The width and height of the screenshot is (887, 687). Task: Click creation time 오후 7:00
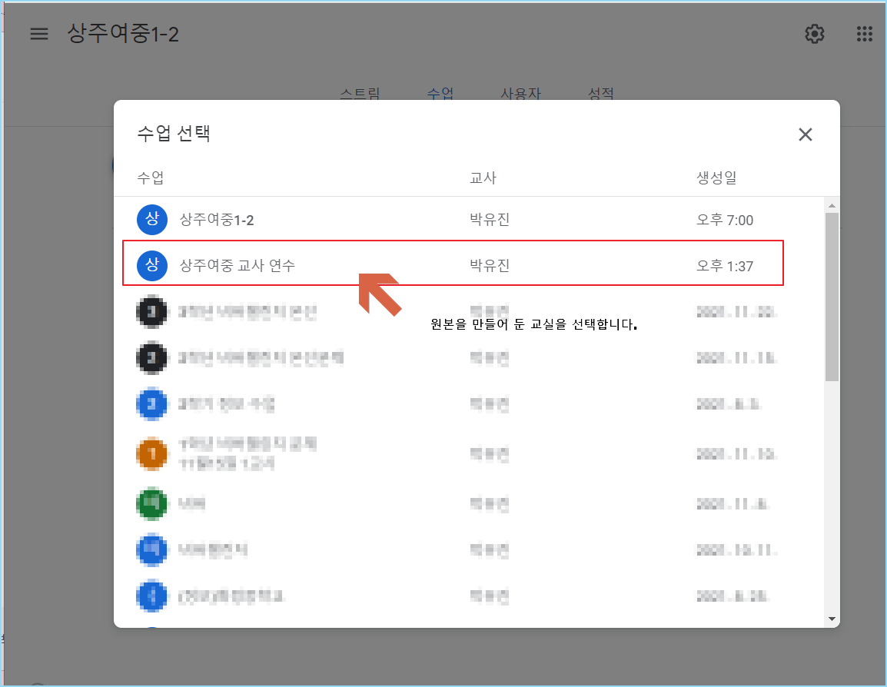[725, 219]
